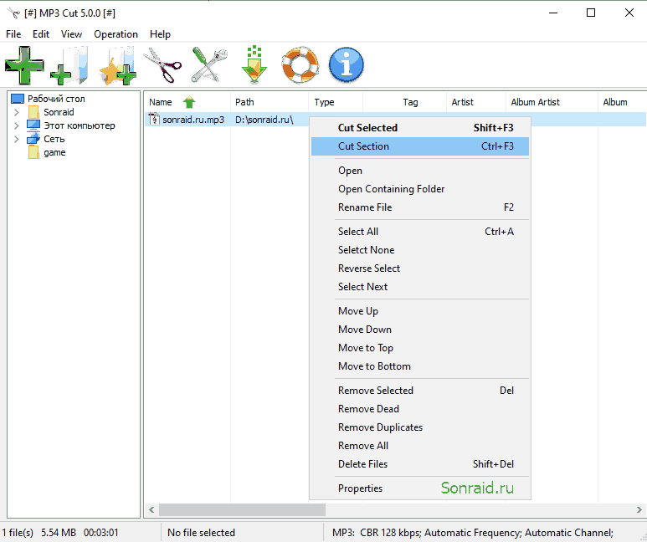The height and width of the screenshot is (542, 647).
Task: Click the D:\sonraid.ru\ path cell
Action: pos(264,120)
